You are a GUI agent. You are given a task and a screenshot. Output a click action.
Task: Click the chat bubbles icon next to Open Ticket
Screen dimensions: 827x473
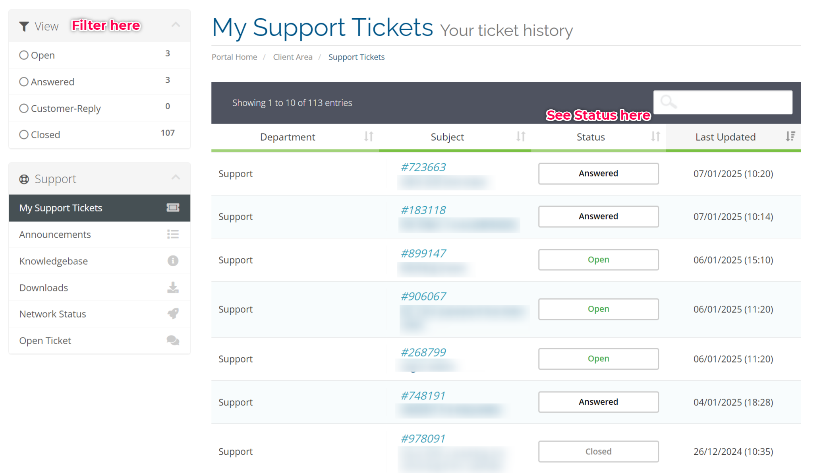[x=173, y=340]
